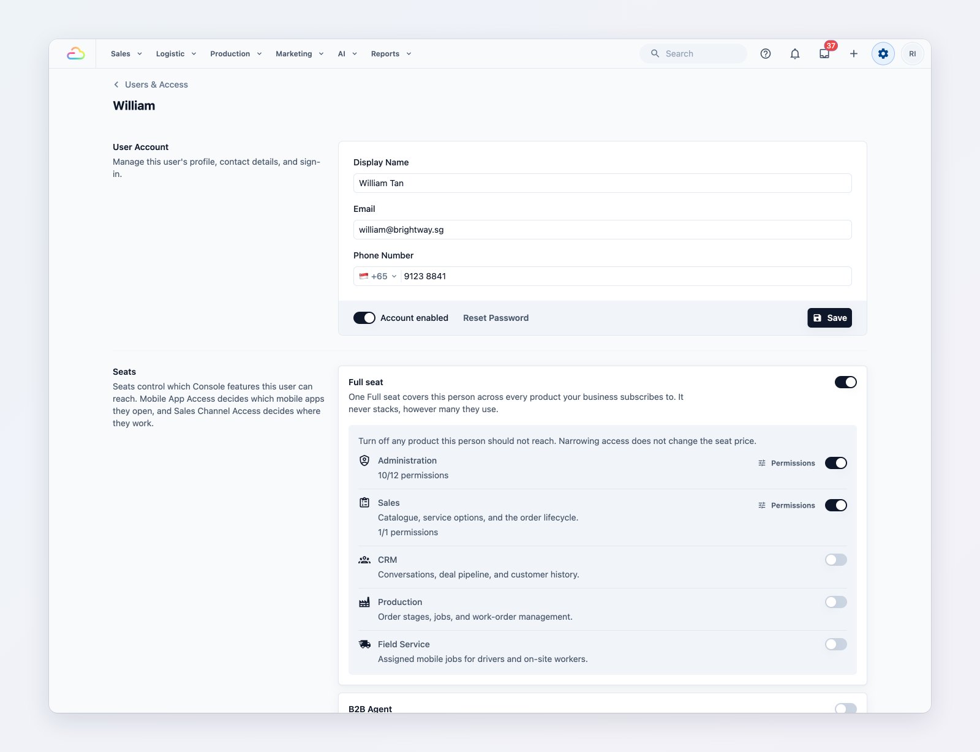Click the Save button
Viewport: 980px width, 752px height.
(830, 318)
